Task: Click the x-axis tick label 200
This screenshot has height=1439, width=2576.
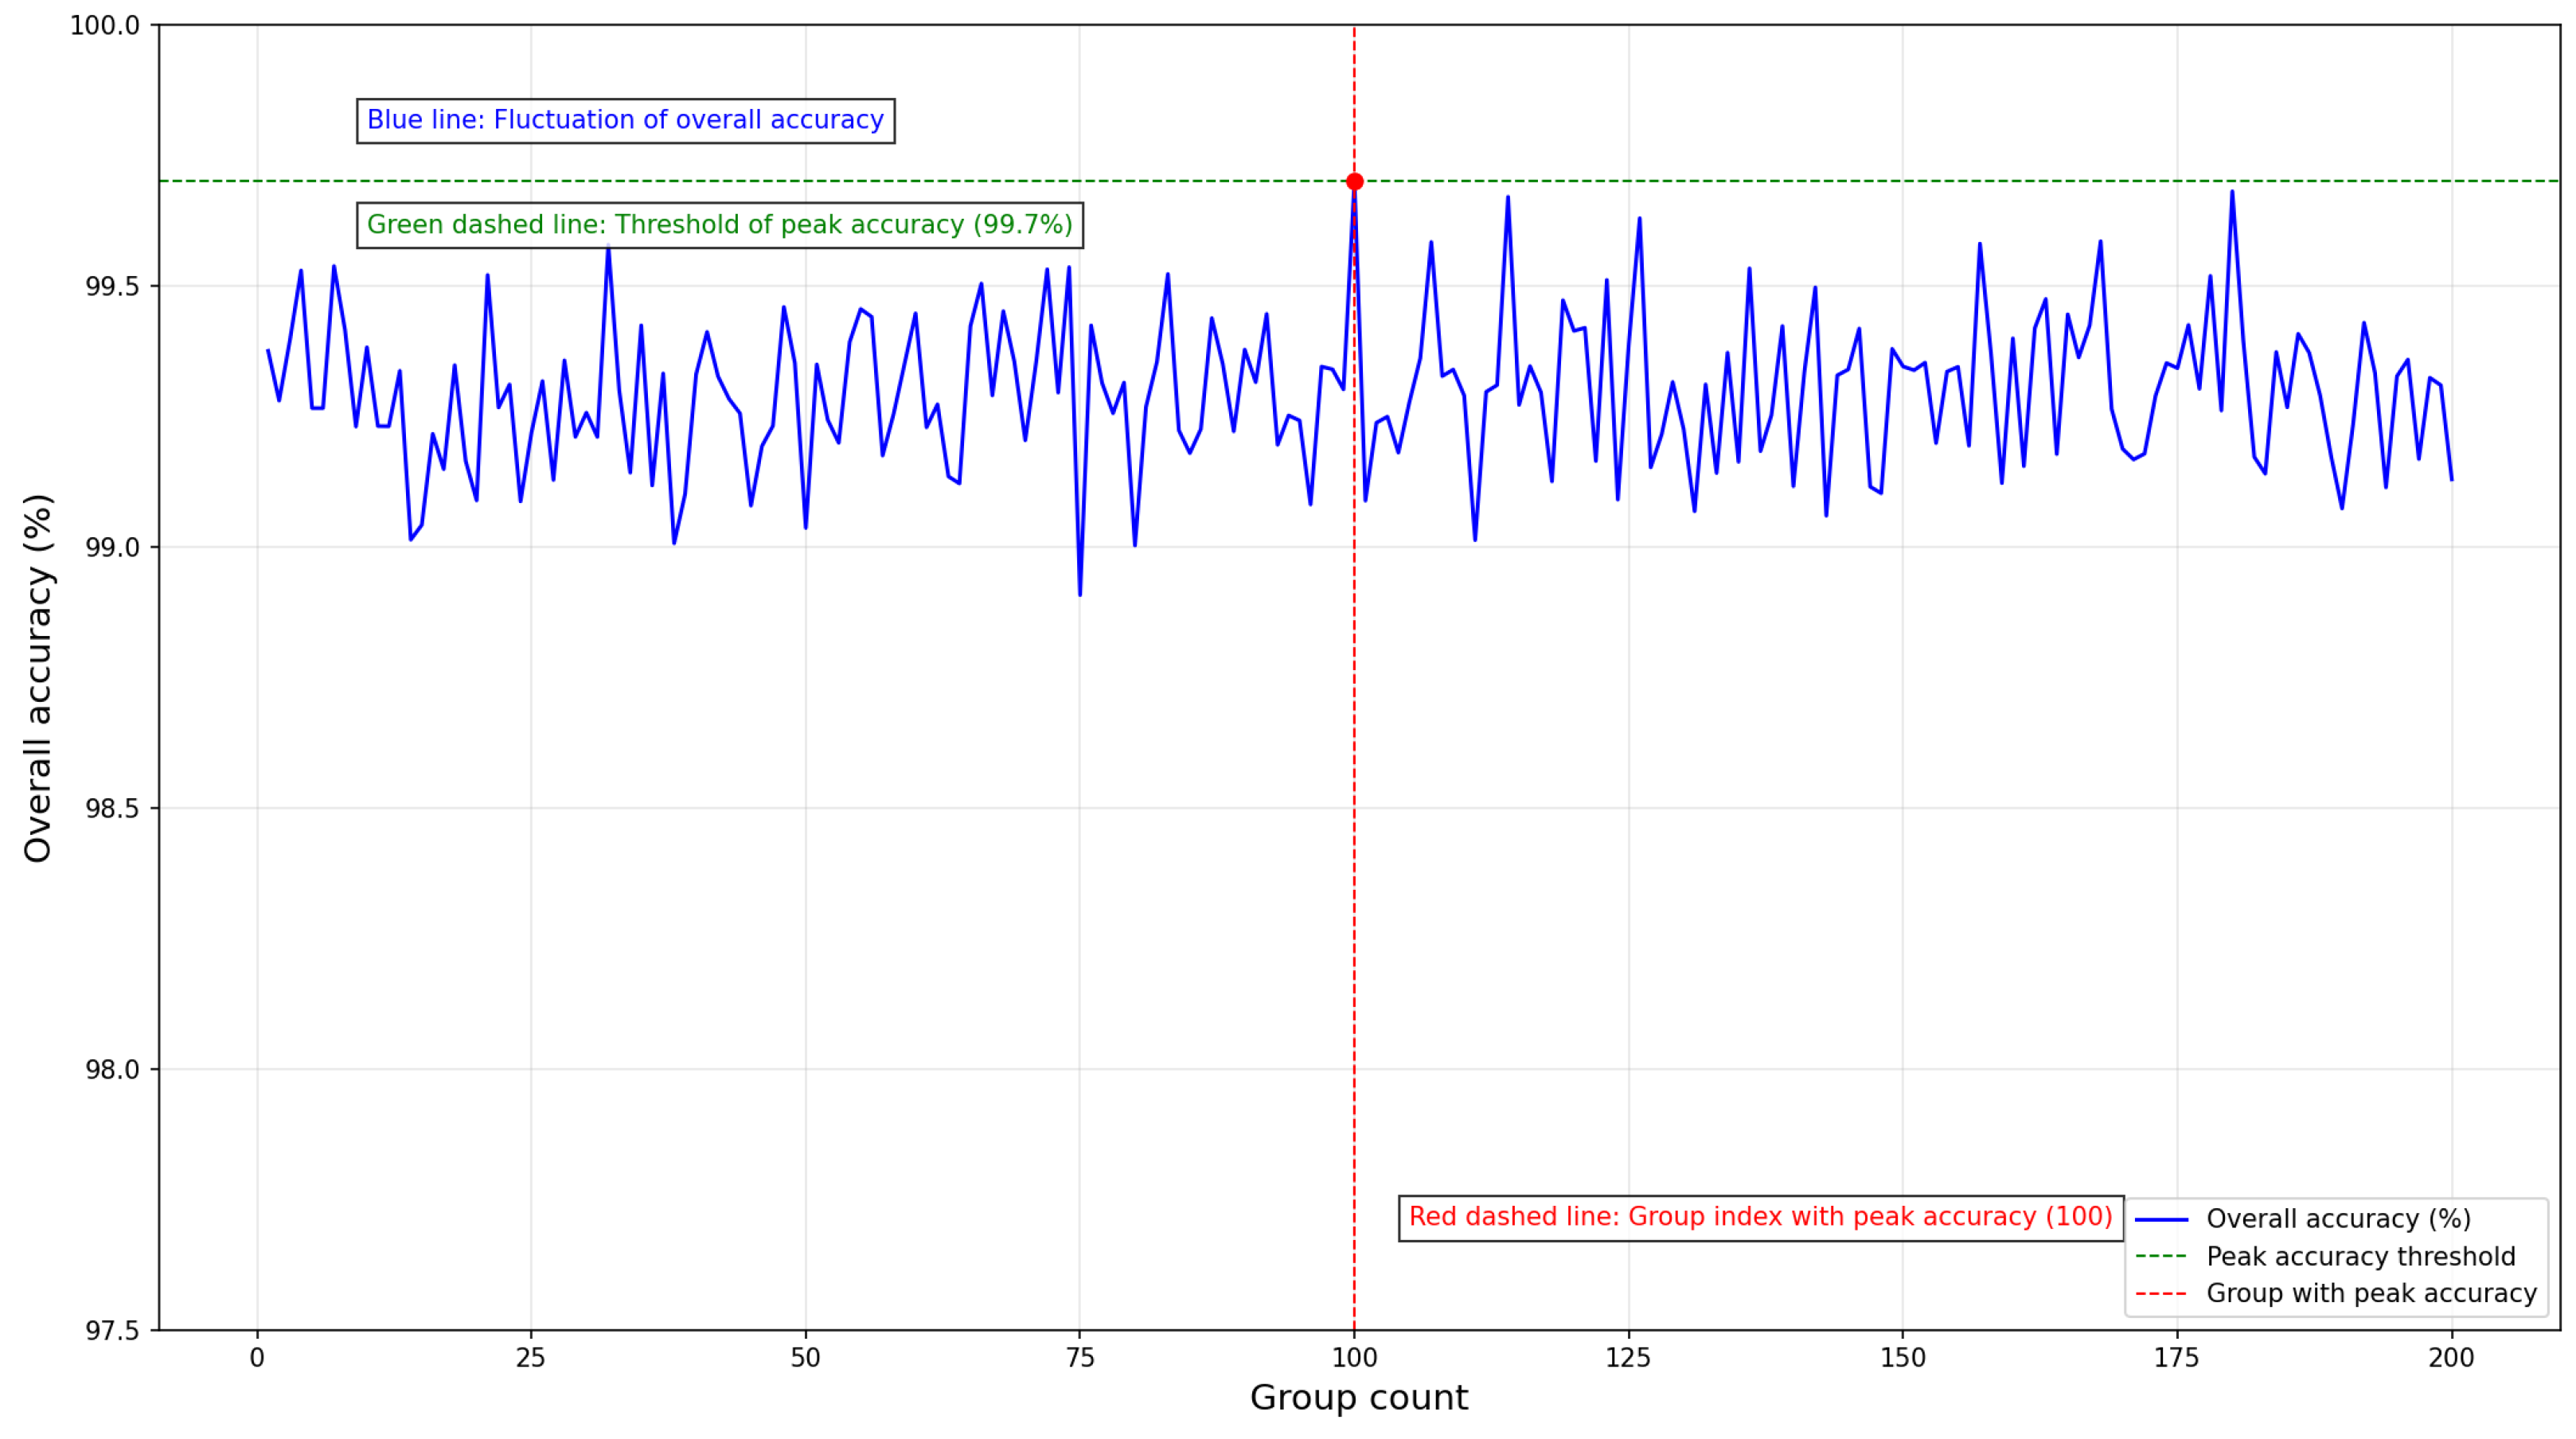Action: tap(2451, 1357)
